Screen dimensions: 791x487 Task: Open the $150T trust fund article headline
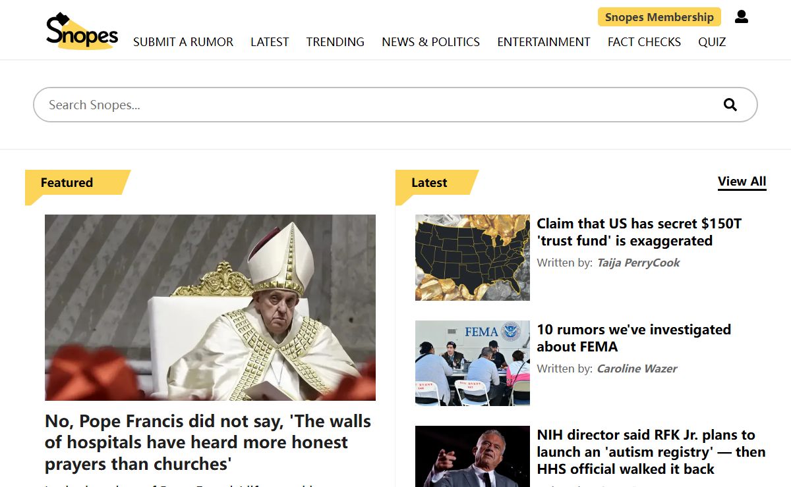tap(639, 232)
